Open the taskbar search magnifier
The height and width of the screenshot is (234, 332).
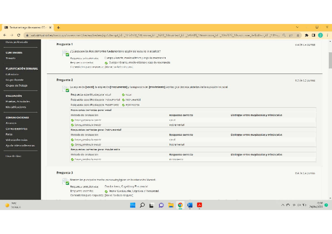click(142, 205)
